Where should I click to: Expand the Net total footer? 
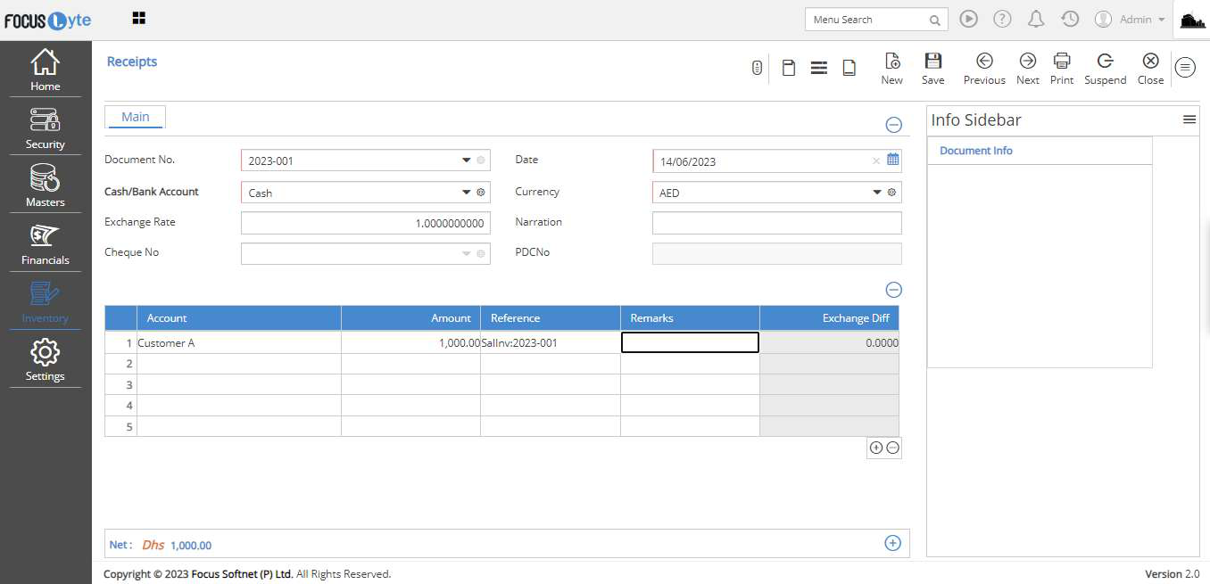pyautogui.click(x=892, y=543)
